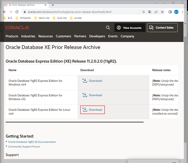Reload the current page
Image resolution: width=188 pixels, height=163 pixels.
tap(17, 12)
